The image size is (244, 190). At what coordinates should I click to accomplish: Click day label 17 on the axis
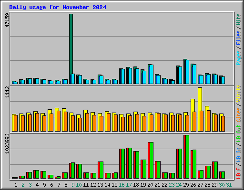click(129, 185)
